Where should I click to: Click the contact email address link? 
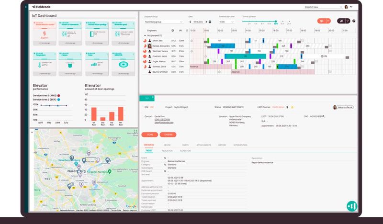pyautogui.click(x=164, y=123)
